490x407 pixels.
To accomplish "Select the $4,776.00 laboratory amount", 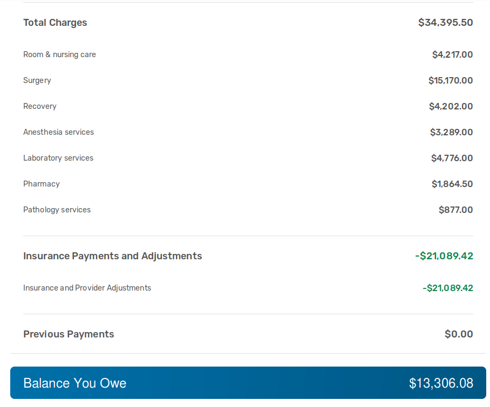I will 452,158.
